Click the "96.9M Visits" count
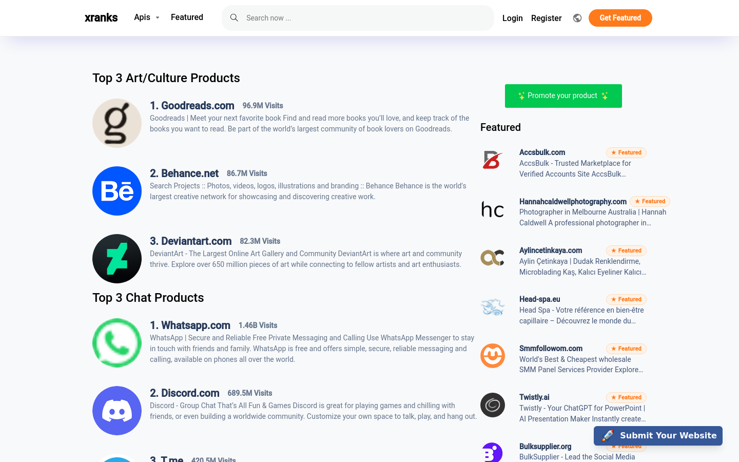The height and width of the screenshot is (462, 739). click(x=263, y=106)
